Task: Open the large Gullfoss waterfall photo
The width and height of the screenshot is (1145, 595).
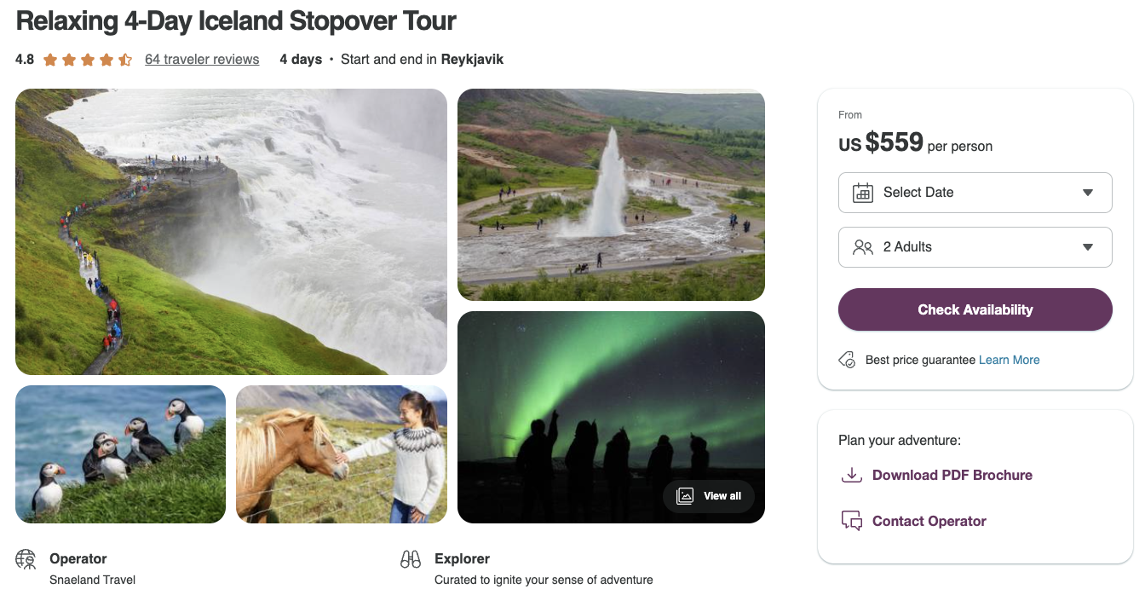Action: point(231,232)
